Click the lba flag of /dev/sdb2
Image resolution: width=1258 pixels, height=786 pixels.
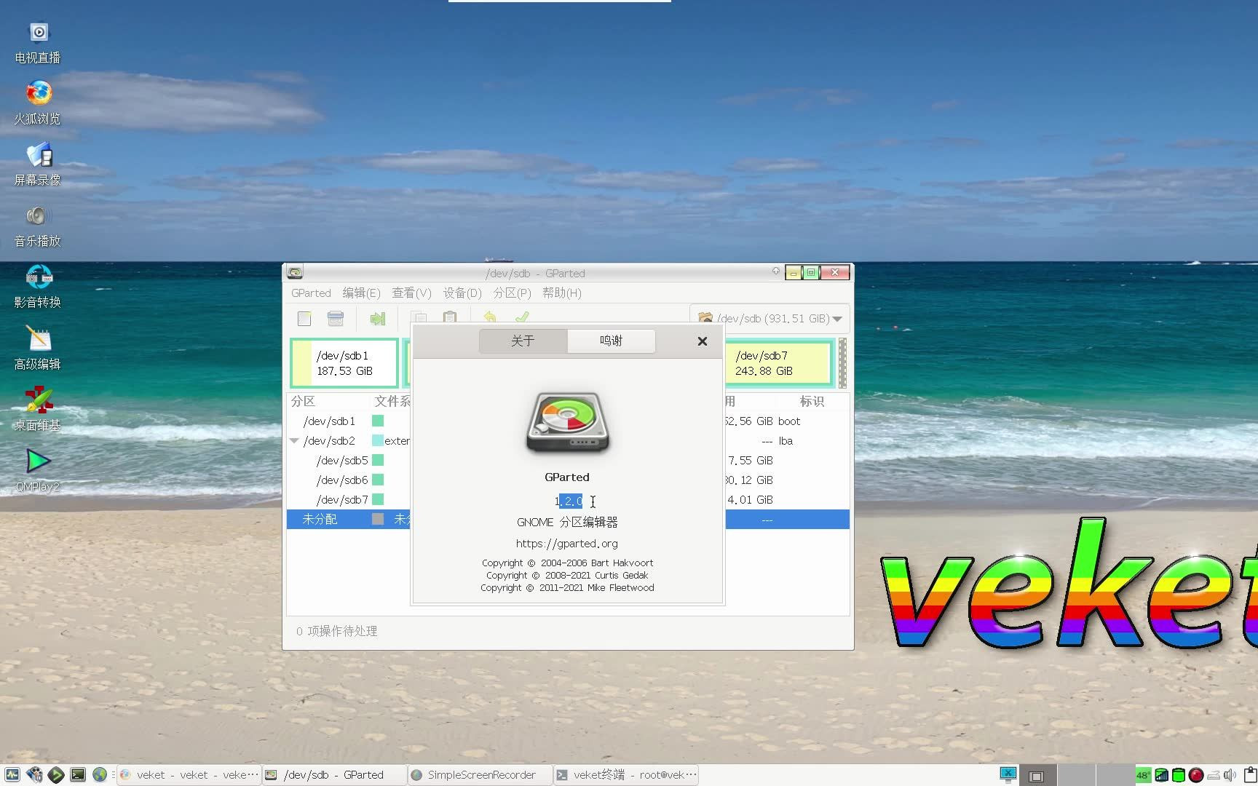pyautogui.click(x=786, y=441)
